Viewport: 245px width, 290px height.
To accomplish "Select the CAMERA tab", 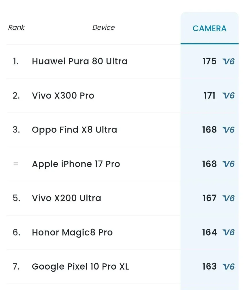I will (209, 28).
